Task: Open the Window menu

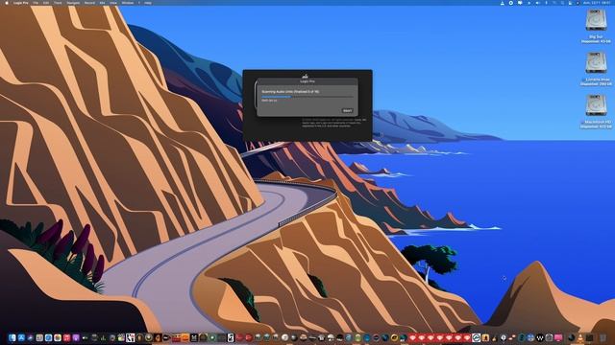Action: [x=128, y=3]
